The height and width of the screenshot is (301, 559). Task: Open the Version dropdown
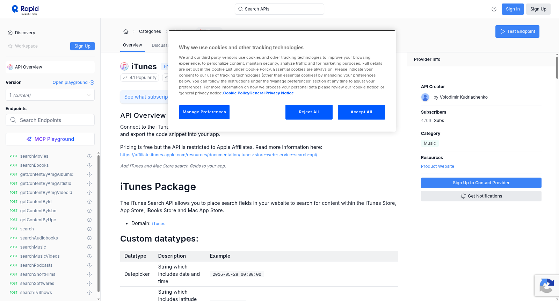[50, 95]
